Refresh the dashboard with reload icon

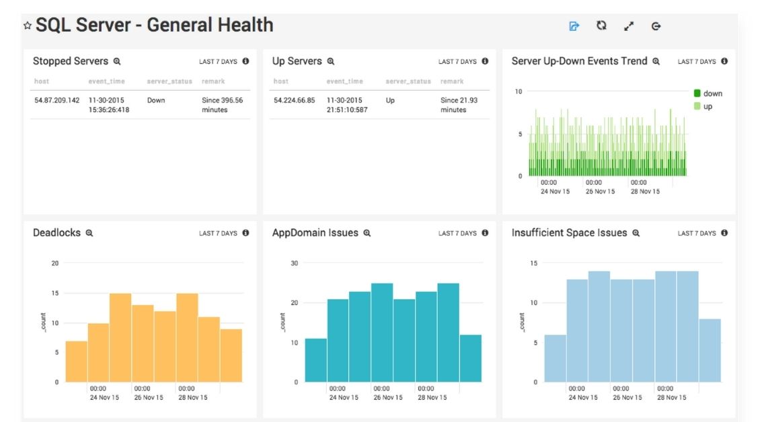tap(601, 26)
